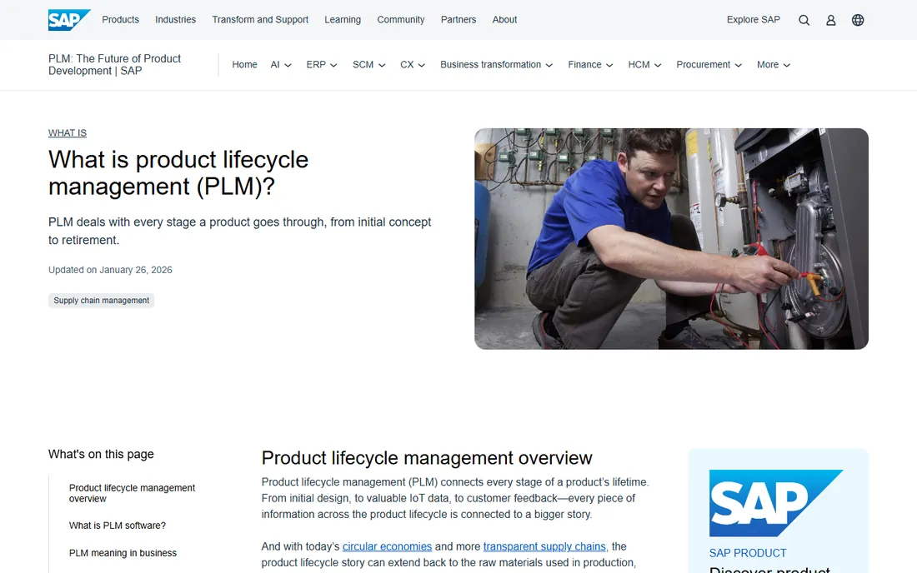This screenshot has width=917, height=573.
Task: Click PLM: The Future of Product Development title
Action: [115, 64]
